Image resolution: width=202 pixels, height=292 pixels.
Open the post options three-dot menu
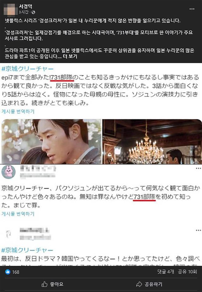click(x=192, y=9)
